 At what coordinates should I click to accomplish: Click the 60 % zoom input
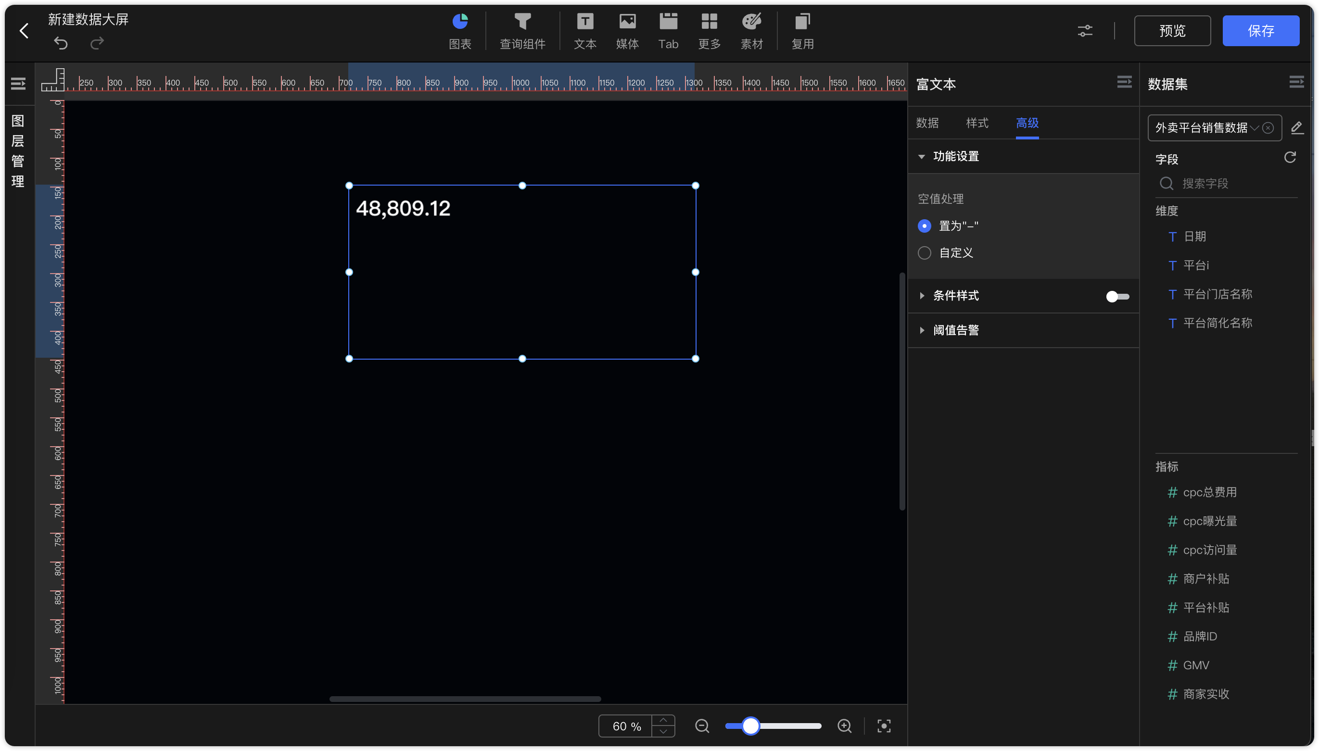pos(626,726)
